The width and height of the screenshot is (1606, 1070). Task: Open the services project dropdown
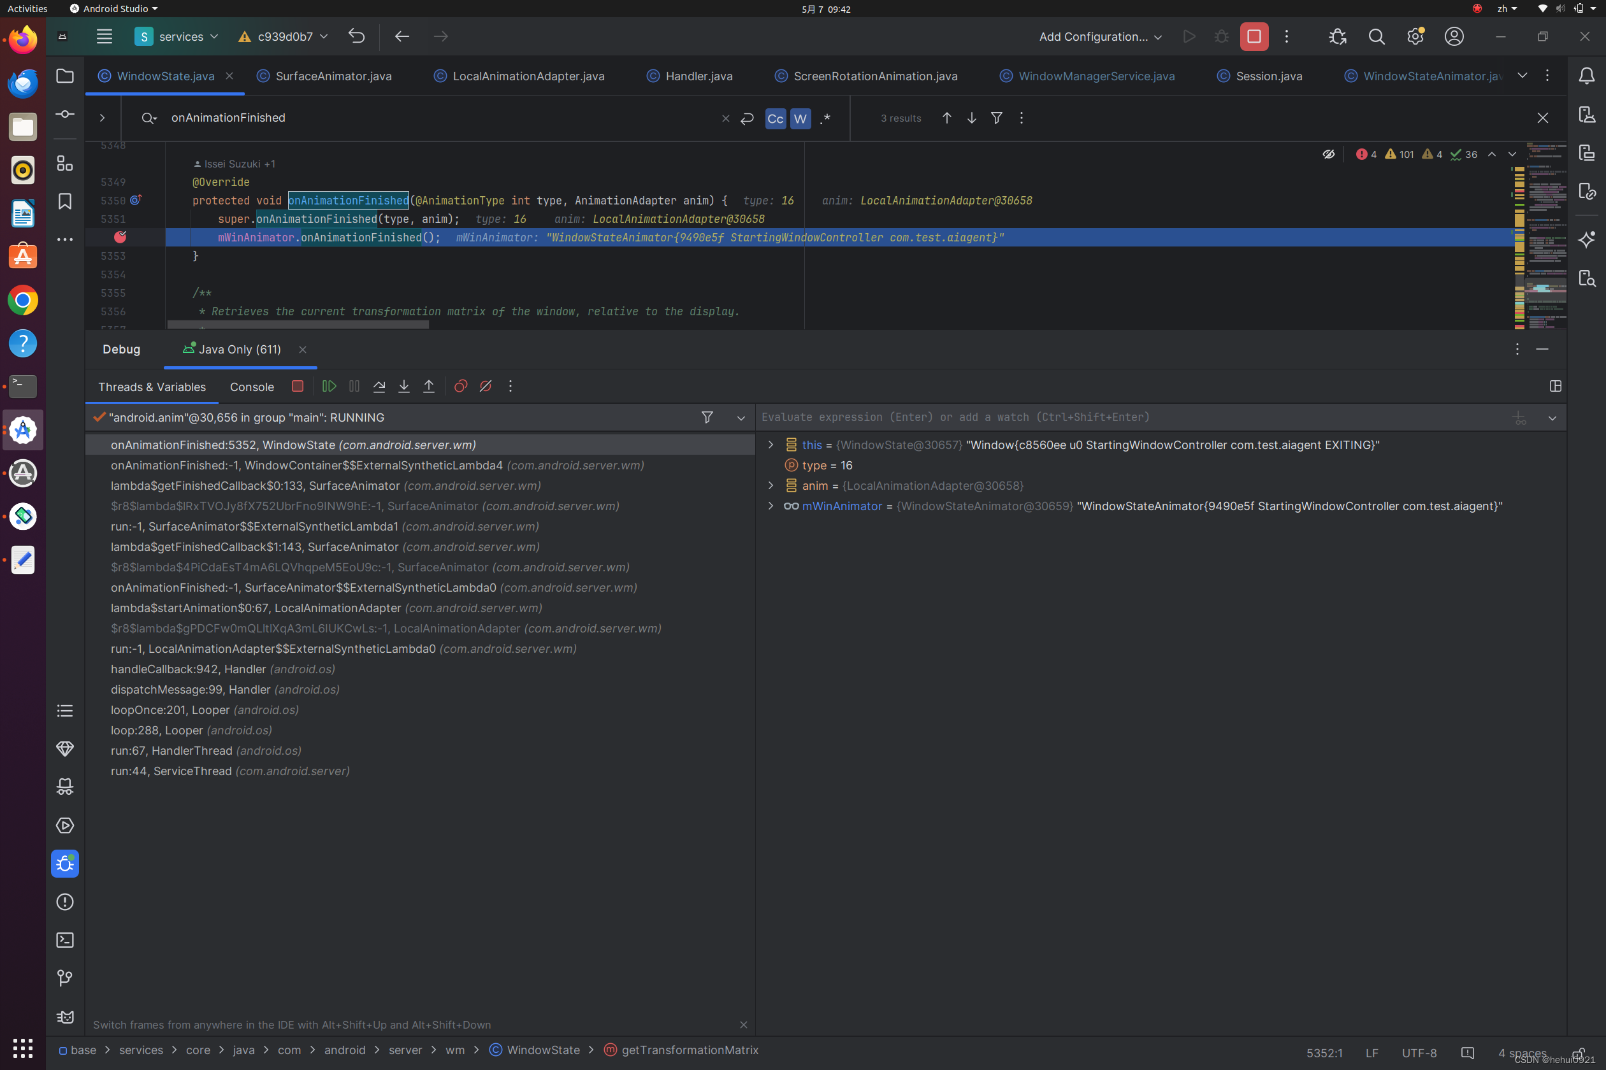pyautogui.click(x=177, y=36)
